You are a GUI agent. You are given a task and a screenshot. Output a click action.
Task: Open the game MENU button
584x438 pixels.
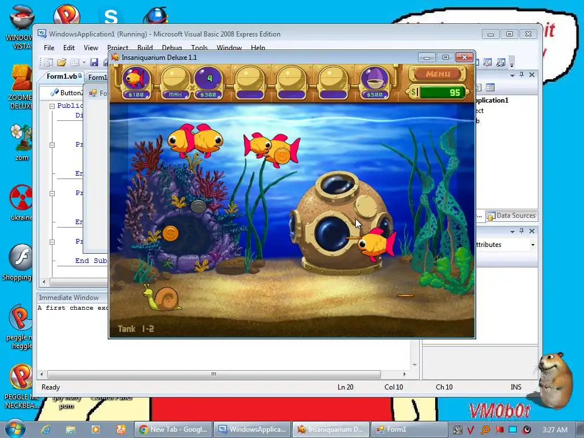[x=437, y=74]
